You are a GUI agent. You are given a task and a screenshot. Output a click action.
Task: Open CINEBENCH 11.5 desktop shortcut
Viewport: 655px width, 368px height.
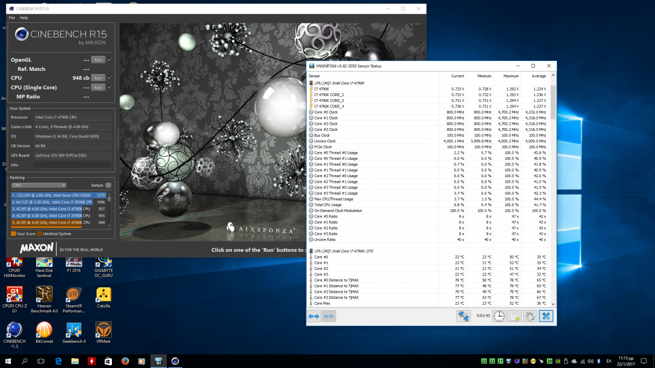(x=14, y=335)
